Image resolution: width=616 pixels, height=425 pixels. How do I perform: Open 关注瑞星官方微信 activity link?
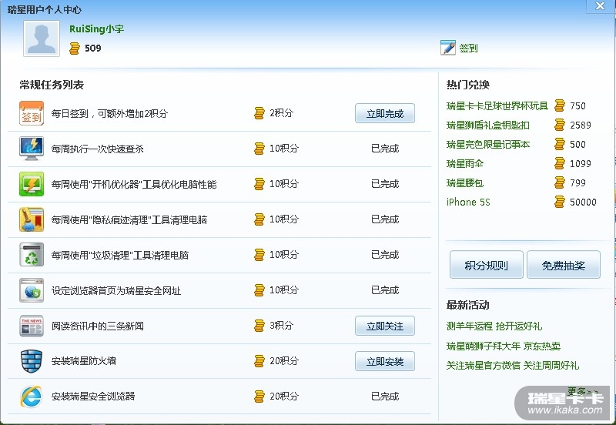pos(512,366)
